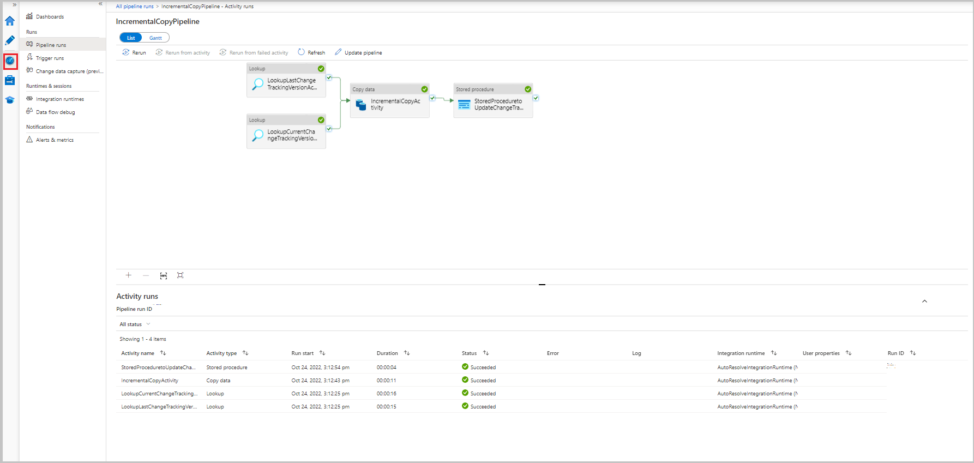Expand the left icon rail
Image resolution: width=974 pixels, height=463 pixels.
click(x=14, y=4)
